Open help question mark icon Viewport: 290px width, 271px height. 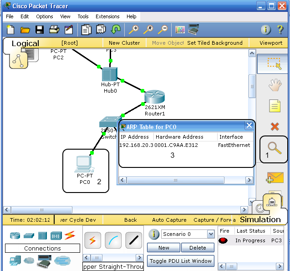[x=280, y=30]
